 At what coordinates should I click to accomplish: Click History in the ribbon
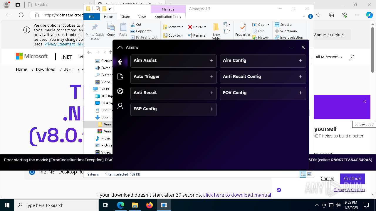click(x=261, y=38)
